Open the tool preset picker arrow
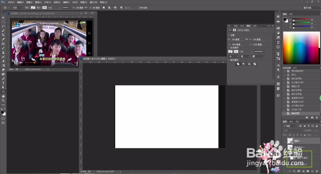This screenshot has height=174, width=321. 8,8
